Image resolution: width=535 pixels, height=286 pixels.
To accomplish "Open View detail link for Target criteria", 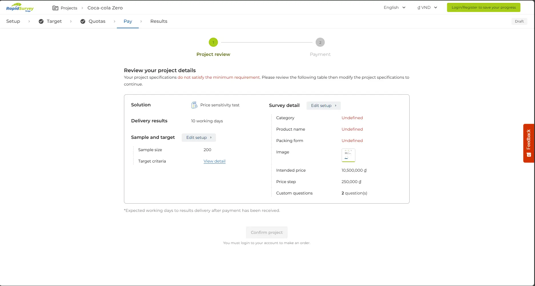I will [215, 161].
